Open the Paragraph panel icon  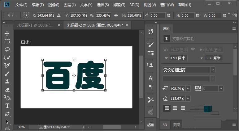click(151, 87)
